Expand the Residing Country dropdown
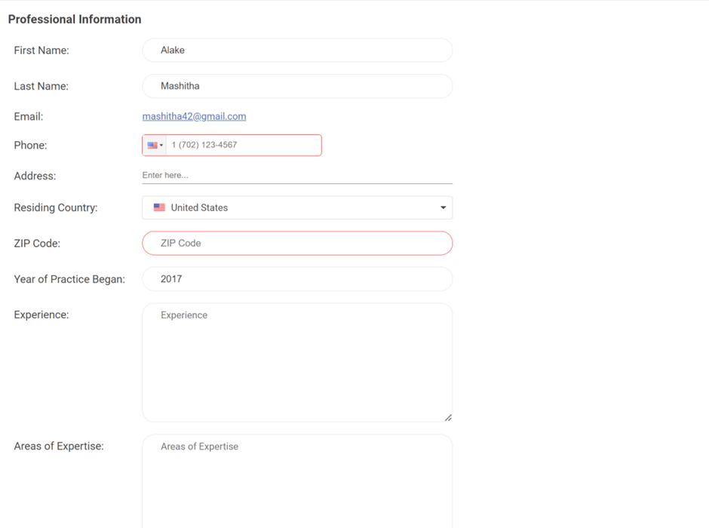709x528 pixels. coord(443,207)
